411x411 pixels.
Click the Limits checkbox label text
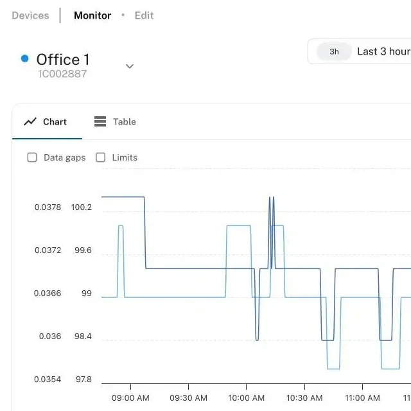pos(125,157)
